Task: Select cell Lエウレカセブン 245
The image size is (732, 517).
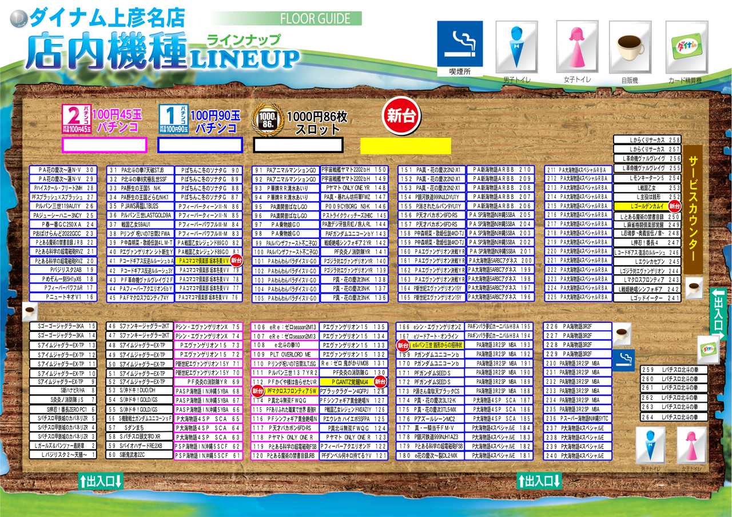Action: tap(648, 262)
